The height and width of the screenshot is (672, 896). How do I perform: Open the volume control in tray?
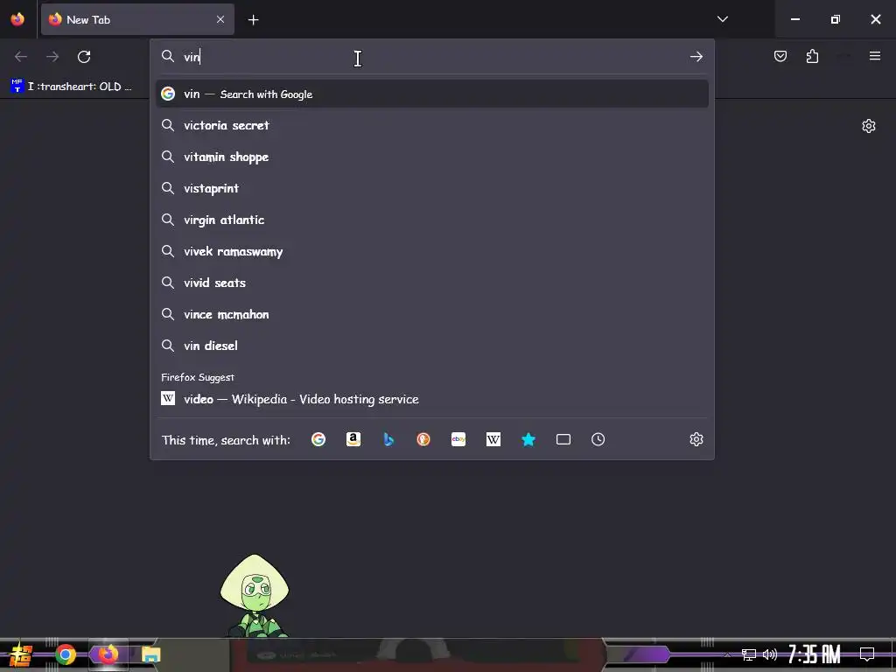point(770,654)
